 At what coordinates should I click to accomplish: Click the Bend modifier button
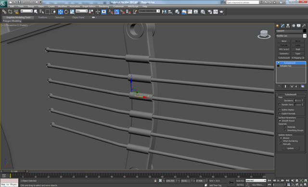[x=284, y=41]
